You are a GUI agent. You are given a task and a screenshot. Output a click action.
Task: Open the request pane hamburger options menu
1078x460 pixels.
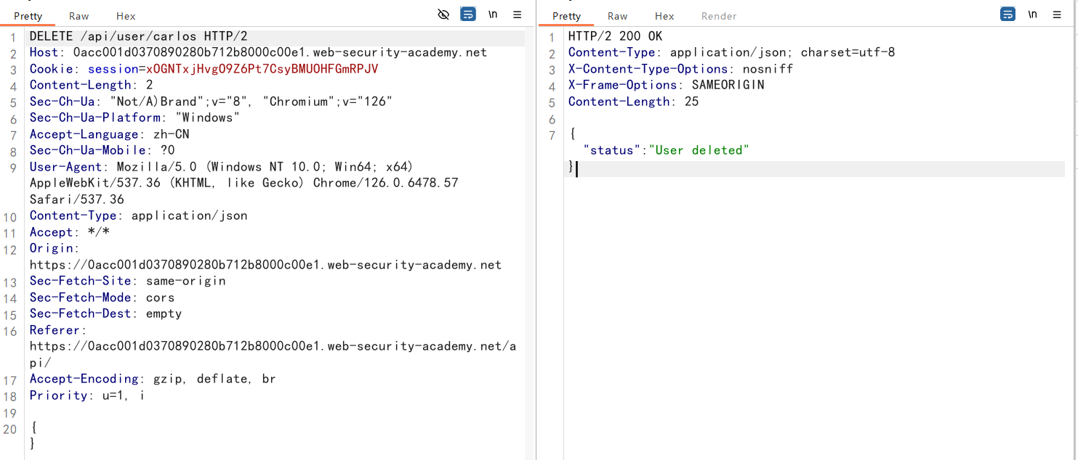[x=517, y=15]
